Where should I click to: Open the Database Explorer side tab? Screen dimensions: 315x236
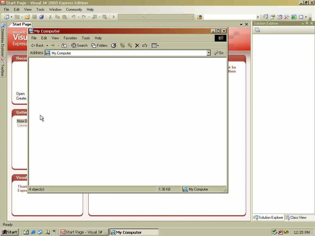click(x=2, y=40)
